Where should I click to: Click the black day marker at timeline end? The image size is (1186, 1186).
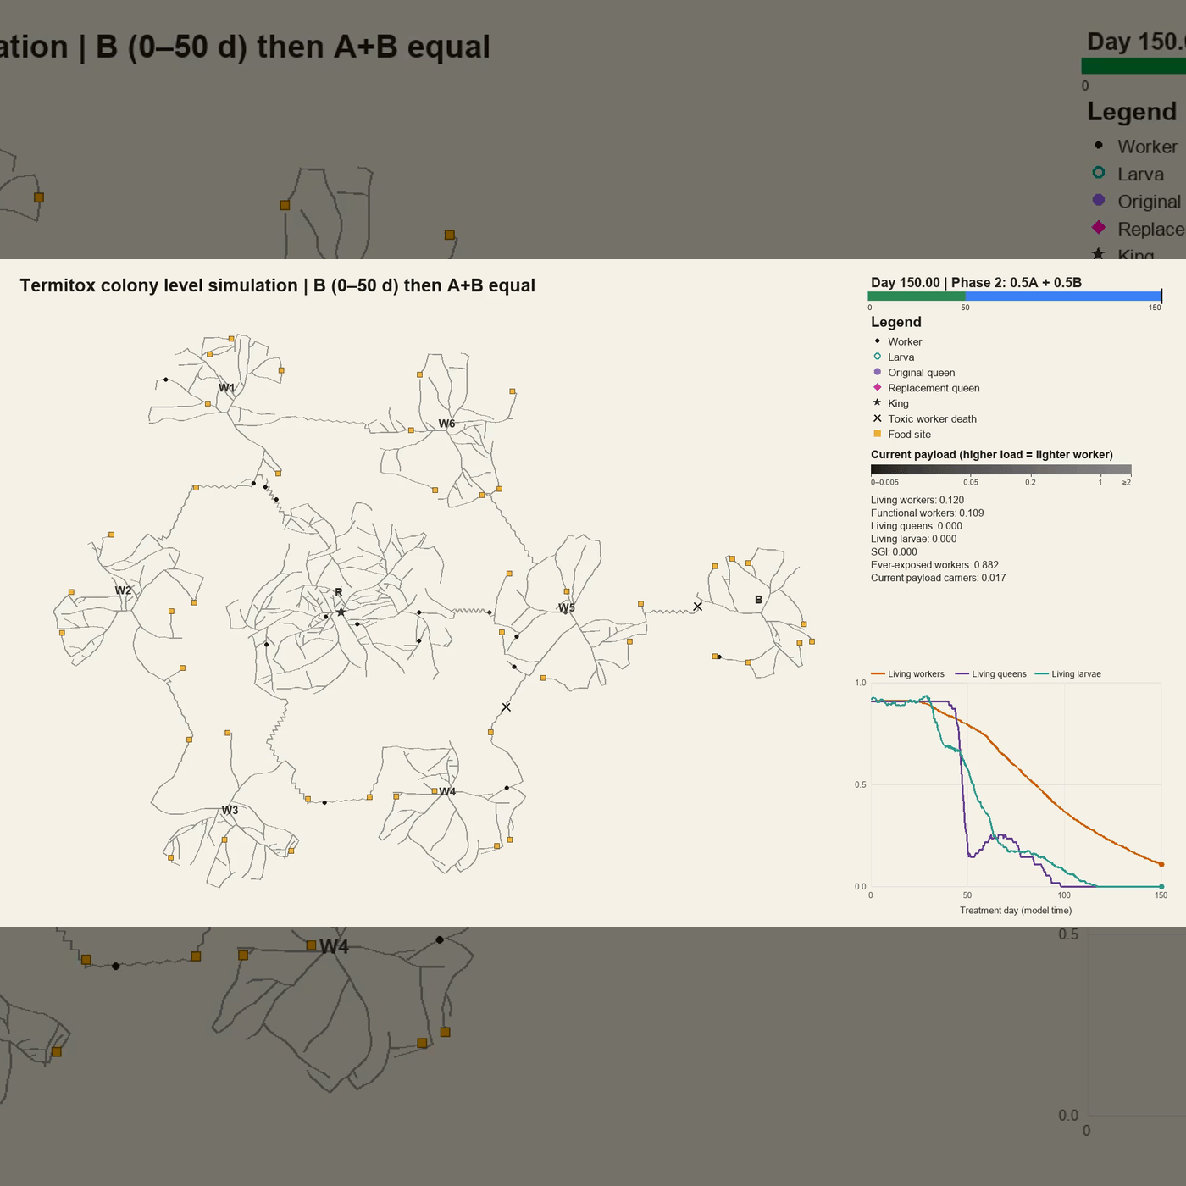click(x=1161, y=296)
